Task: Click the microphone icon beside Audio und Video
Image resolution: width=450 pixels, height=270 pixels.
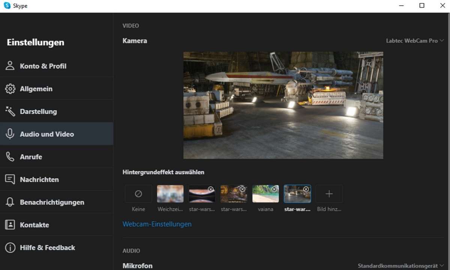Action: (x=10, y=134)
